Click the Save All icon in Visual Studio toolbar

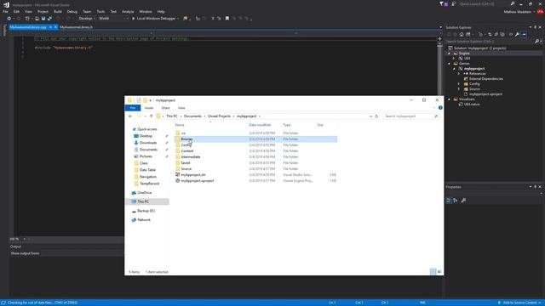(49, 19)
